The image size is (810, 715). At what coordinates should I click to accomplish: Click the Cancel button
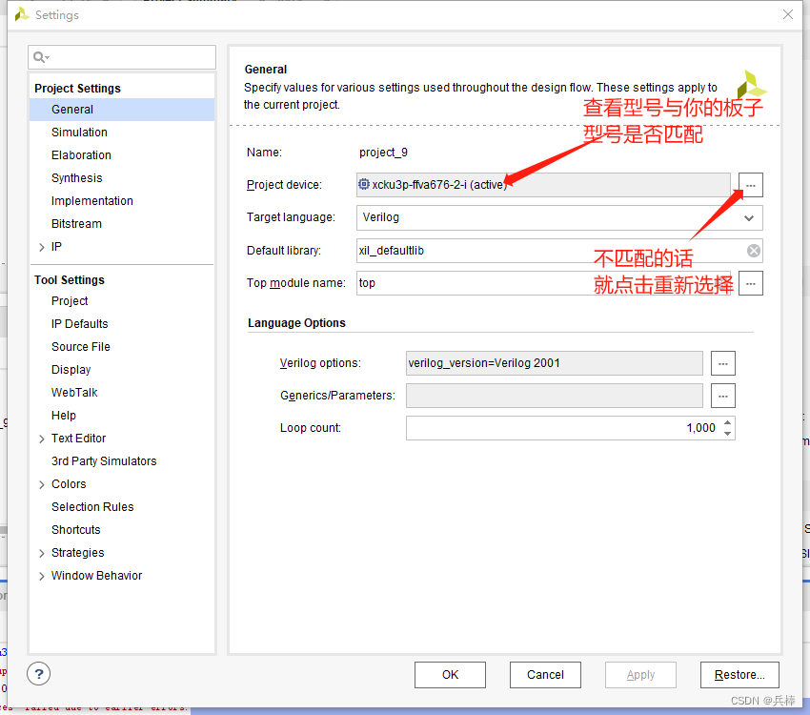coord(545,675)
